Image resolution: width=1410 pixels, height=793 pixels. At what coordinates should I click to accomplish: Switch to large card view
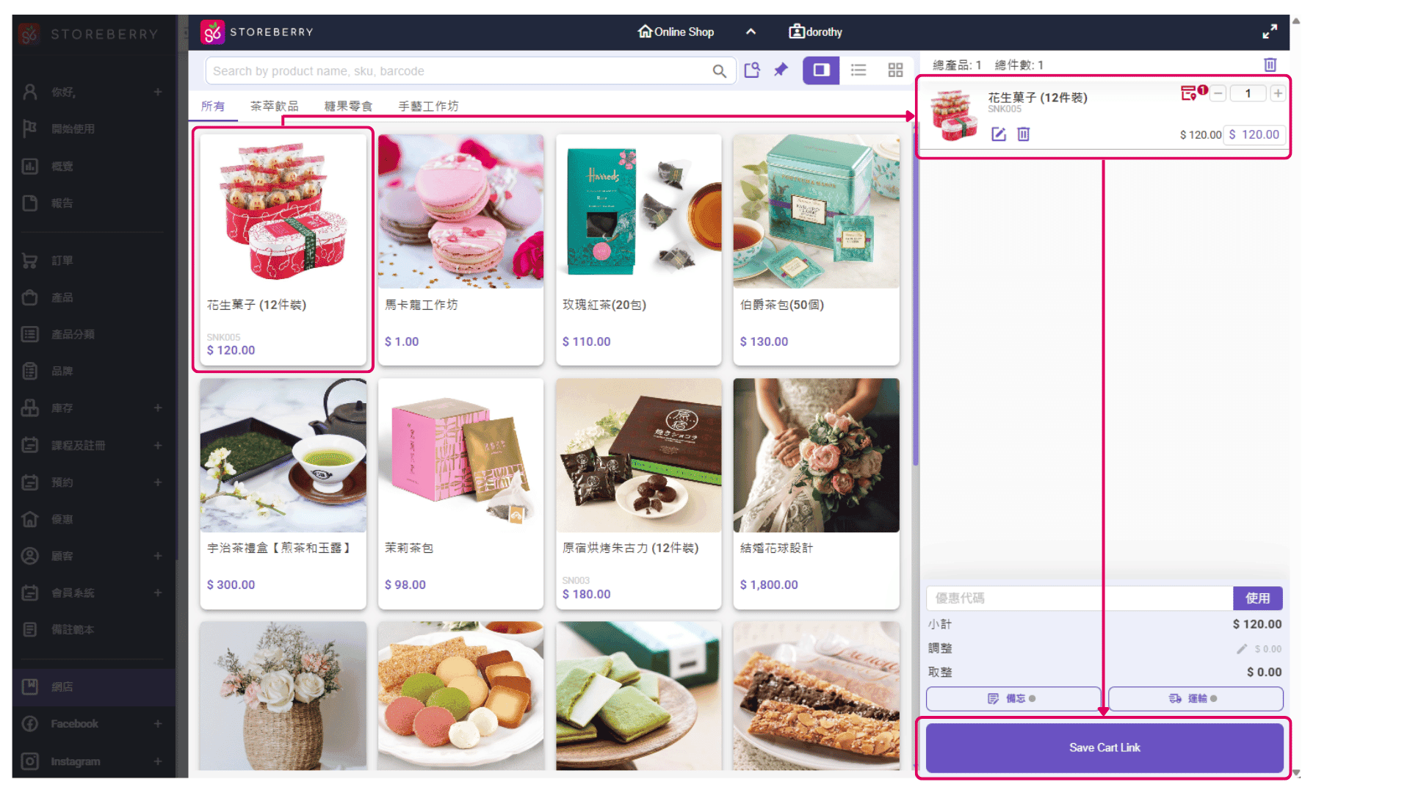[x=820, y=70]
